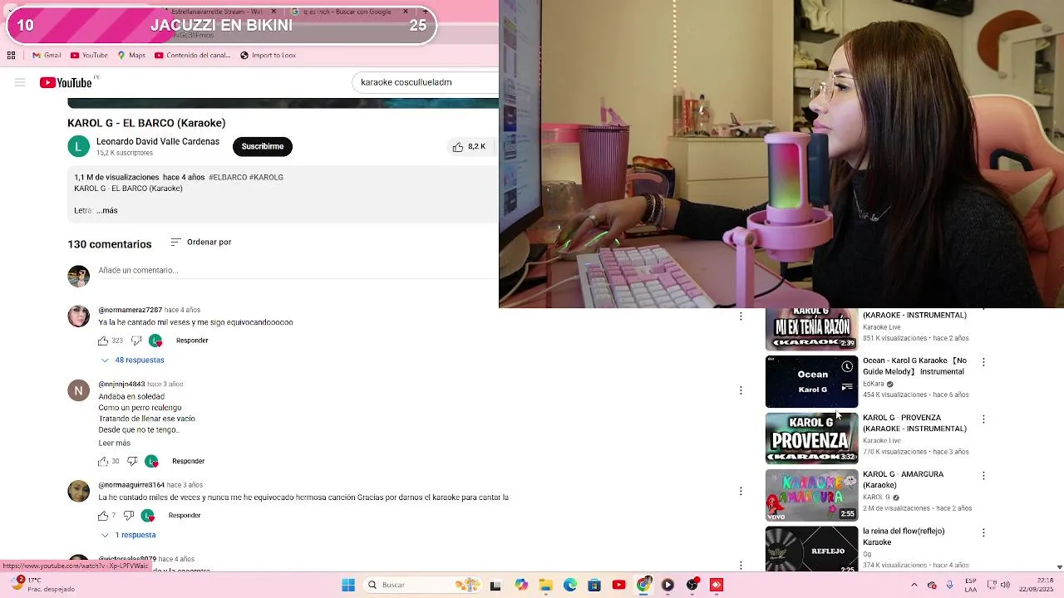Open the #KAROLG hashtag
The height and width of the screenshot is (598, 1064).
(267, 178)
